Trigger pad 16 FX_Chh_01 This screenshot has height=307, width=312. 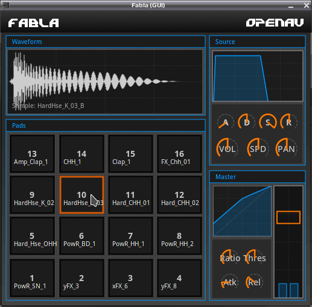click(179, 154)
